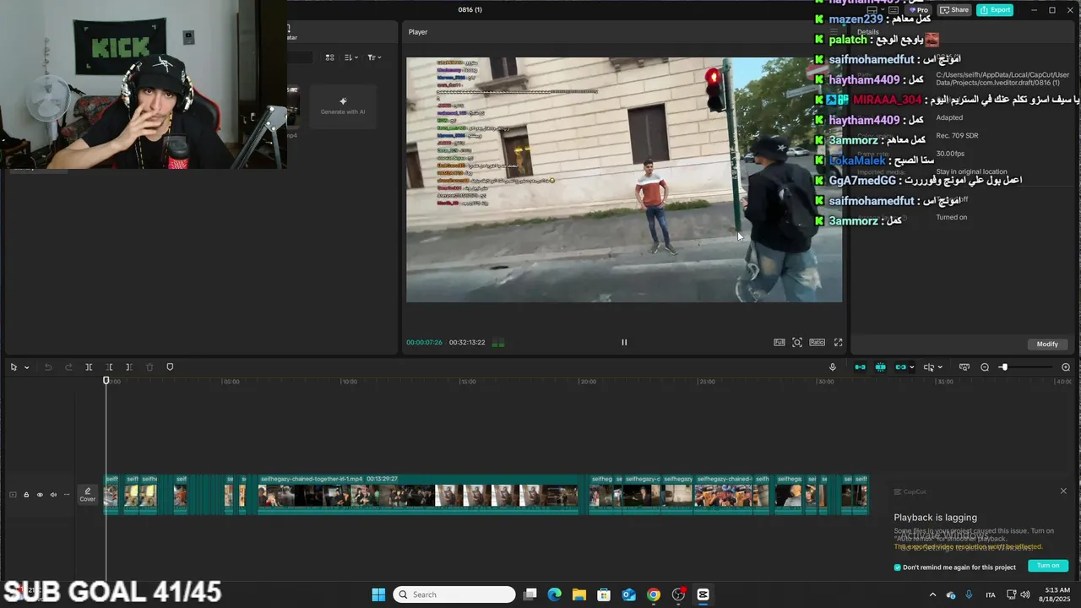Click the Full quality button in Player
Screen dimensions: 1081x608
pyautogui.click(x=779, y=342)
